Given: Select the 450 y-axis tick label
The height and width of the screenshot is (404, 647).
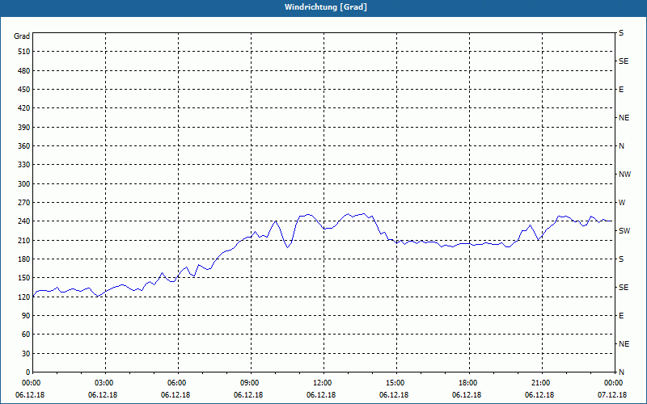Looking at the screenshot, I should point(24,90).
